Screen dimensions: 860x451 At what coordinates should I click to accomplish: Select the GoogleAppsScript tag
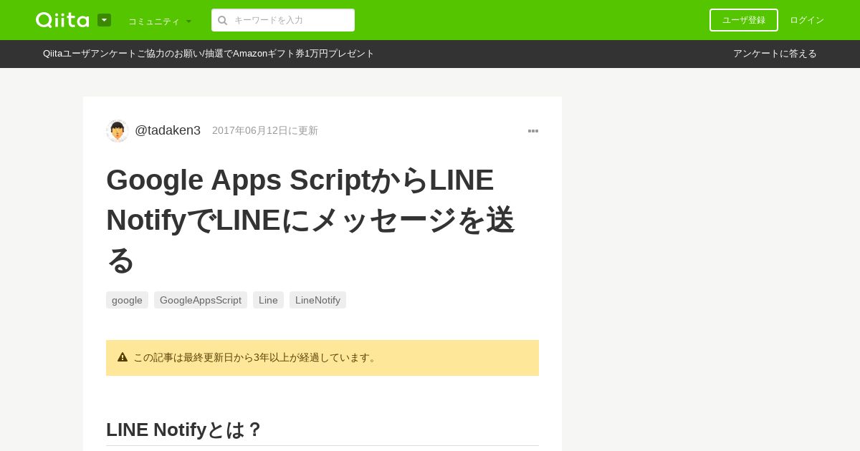click(x=201, y=300)
